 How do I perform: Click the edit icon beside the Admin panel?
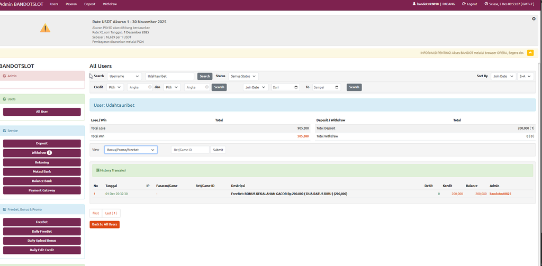tap(4, 76)
